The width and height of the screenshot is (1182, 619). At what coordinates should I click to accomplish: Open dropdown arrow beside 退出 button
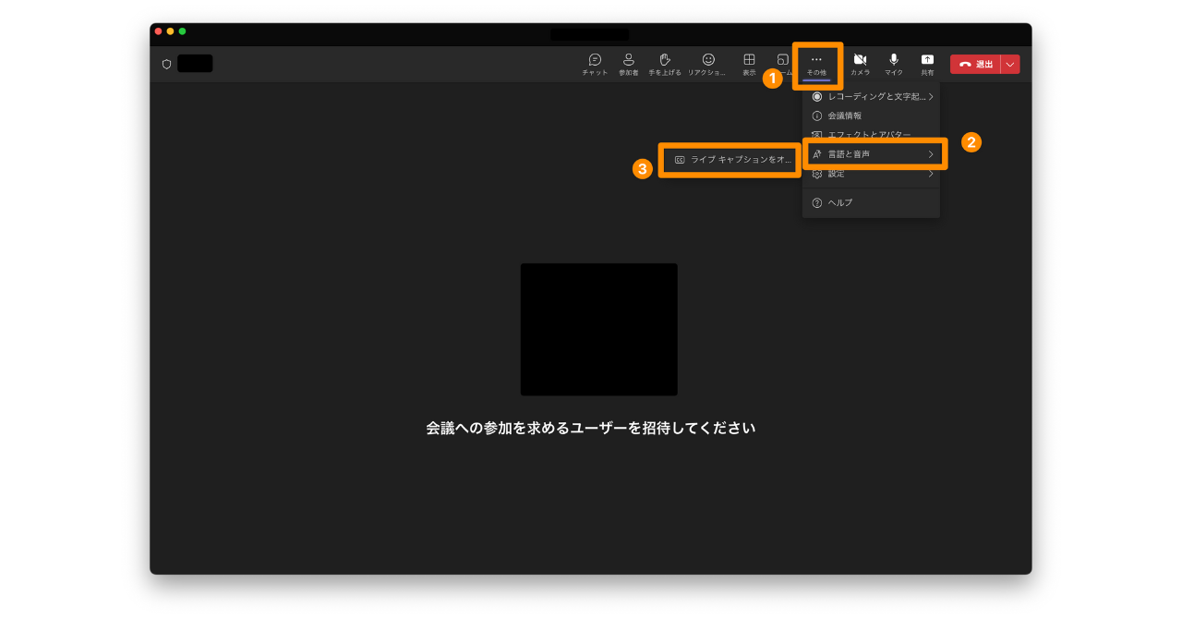tap(1010, 65)
